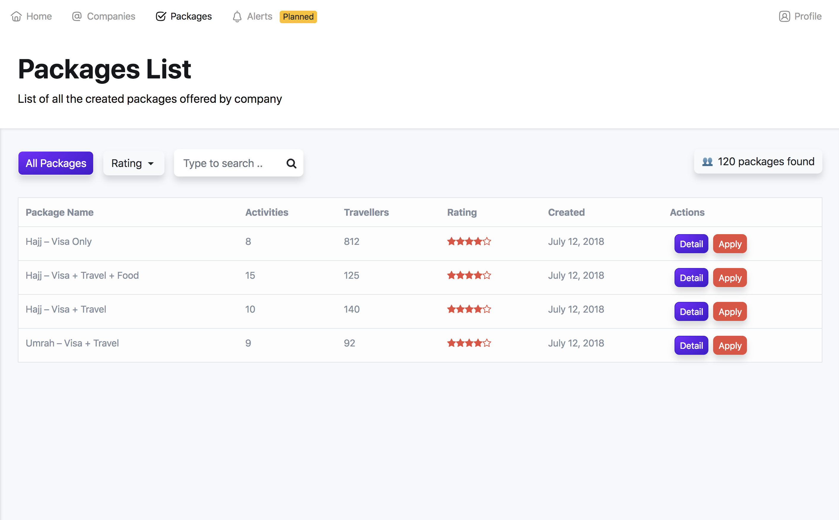Click the Alerts bell icon

[x=237, y=17]
